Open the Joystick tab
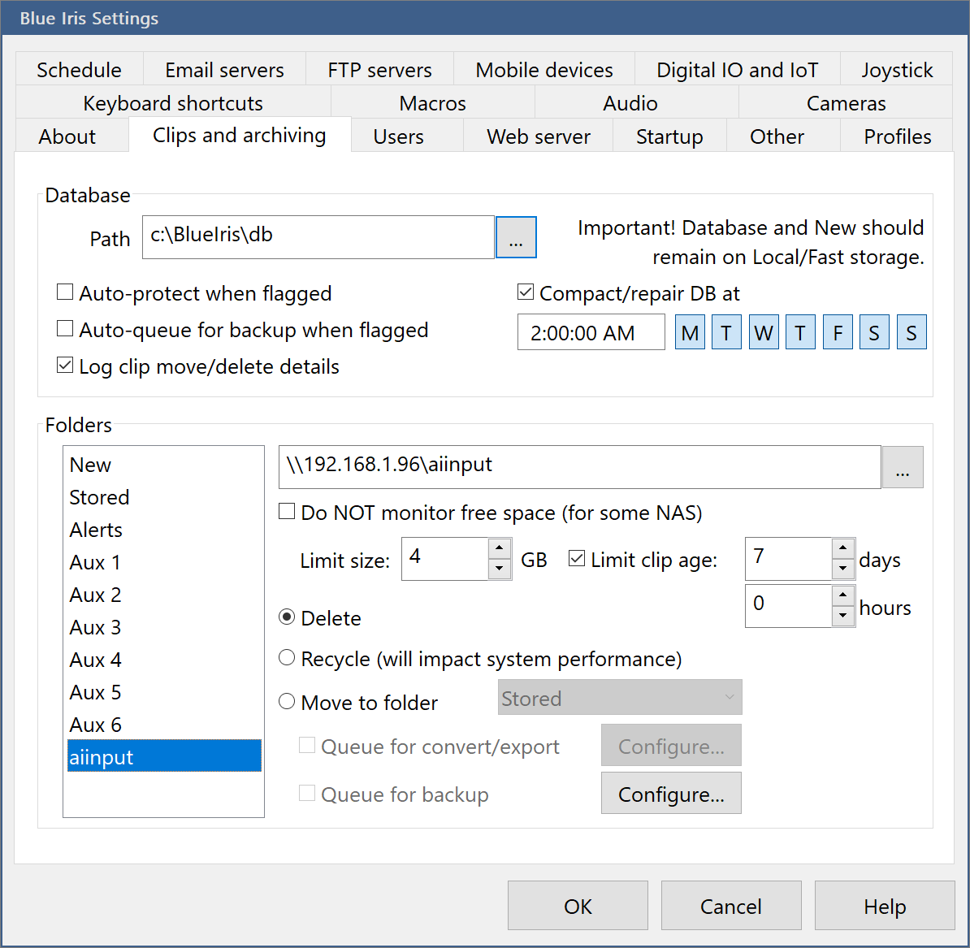The height and width of the screenshot is (948, 970). 897,70
